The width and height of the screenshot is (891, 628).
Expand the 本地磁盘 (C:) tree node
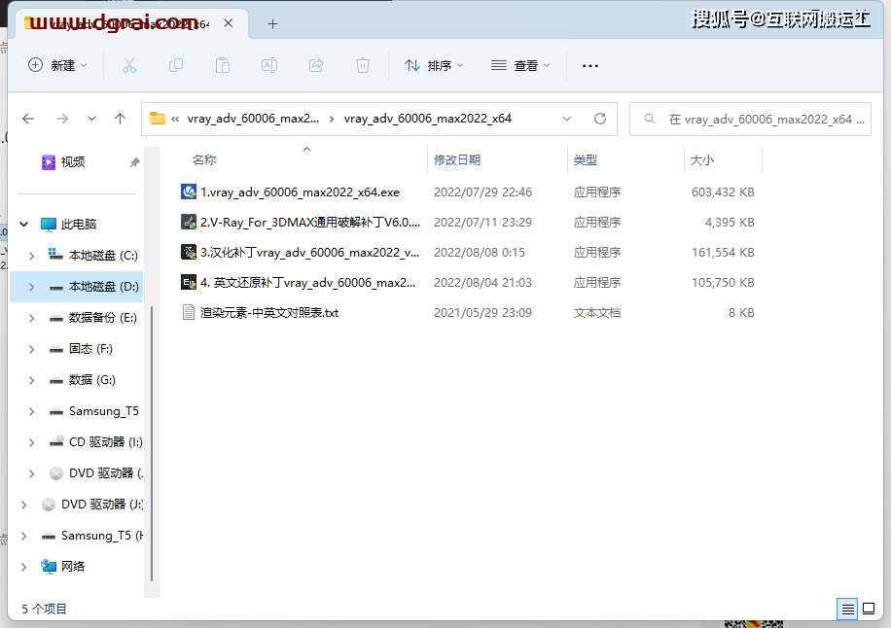32,256
